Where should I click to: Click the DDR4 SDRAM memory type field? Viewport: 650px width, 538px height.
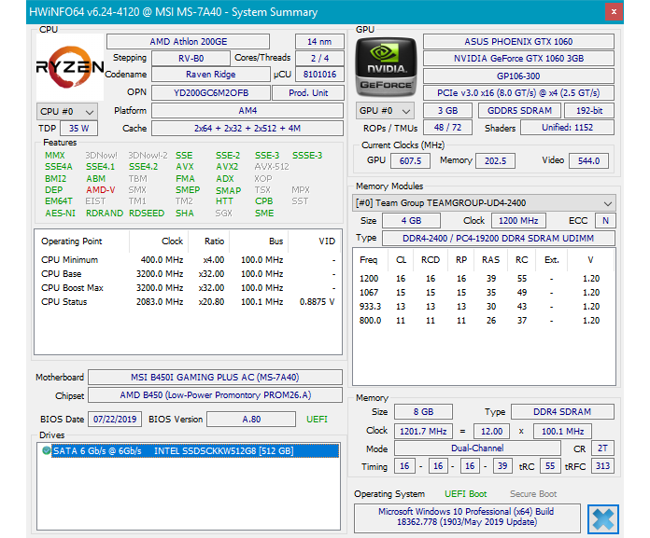(x=562, y=412)
